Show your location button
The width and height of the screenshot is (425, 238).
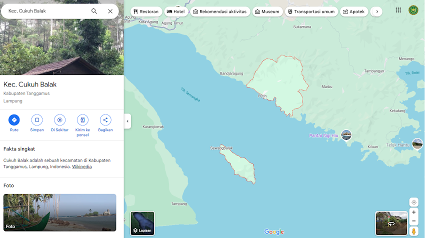pos(413,202)
